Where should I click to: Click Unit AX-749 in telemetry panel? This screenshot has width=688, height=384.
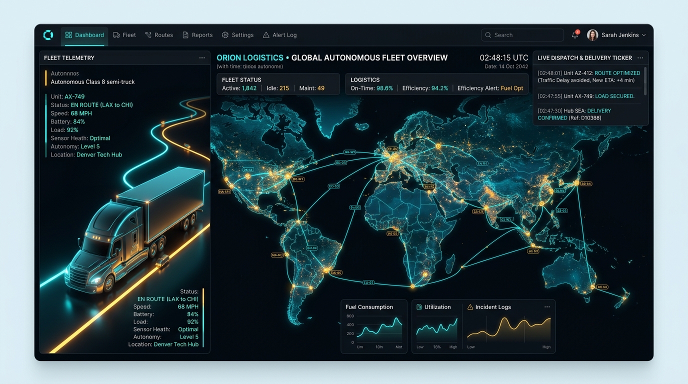coord(74,96)
